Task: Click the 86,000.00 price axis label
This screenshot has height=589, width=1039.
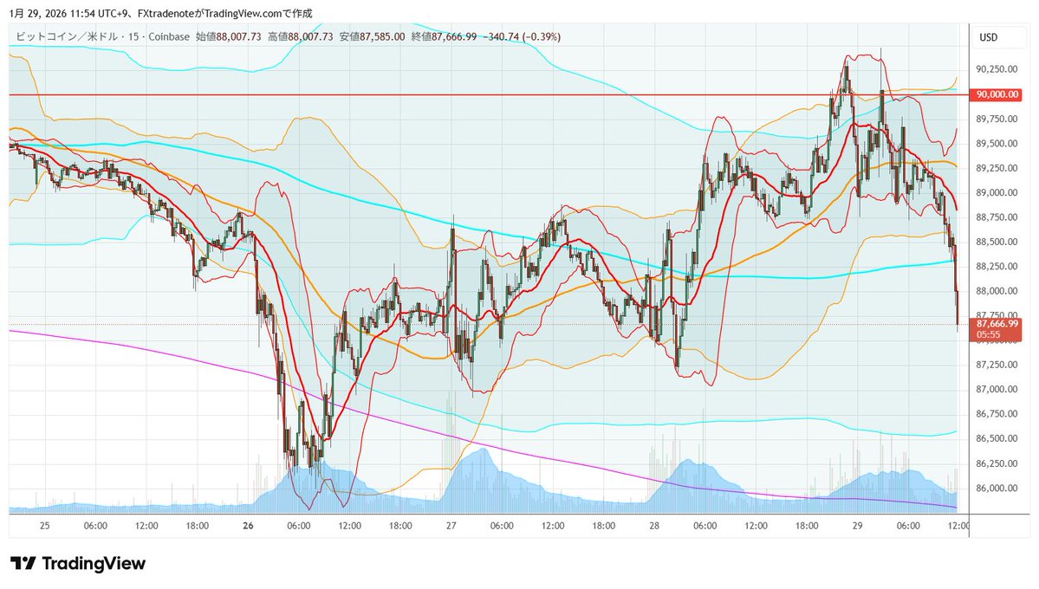Action: pos(997,488)
